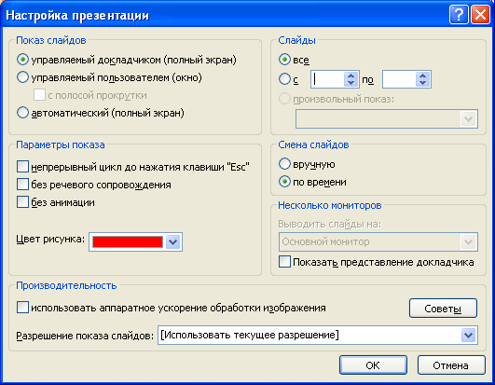This screenshot has height=385, width=495.
Task: Decrease the 'по' slide number spinner down
Action: pyautogui.click(x=423, y=83)
